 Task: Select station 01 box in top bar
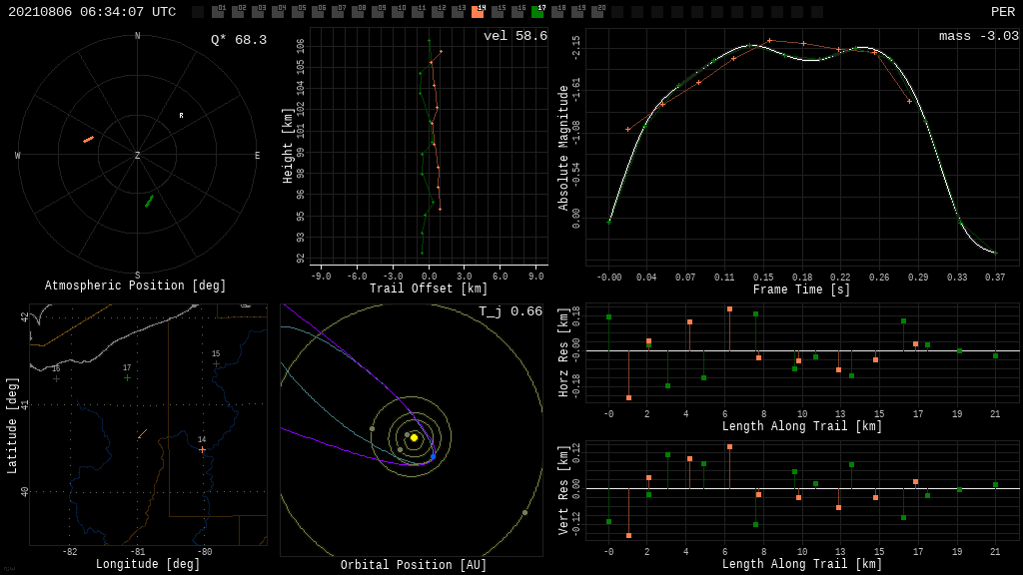pos(218,12)
